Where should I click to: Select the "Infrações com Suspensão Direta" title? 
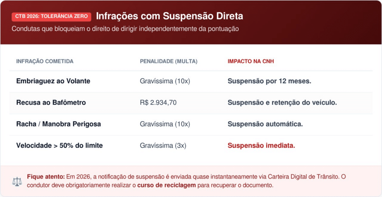pyautogui.click(x=169, y=16)
